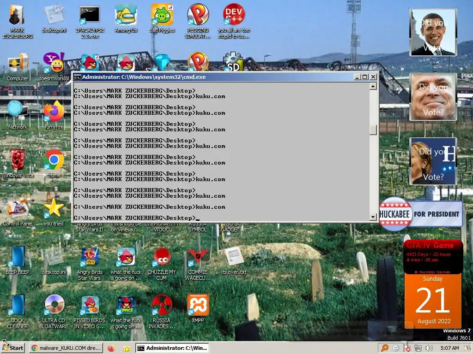Open the desktop.ini file beside BEEP BEEP

pyautogui.click(x=54, y=260)
